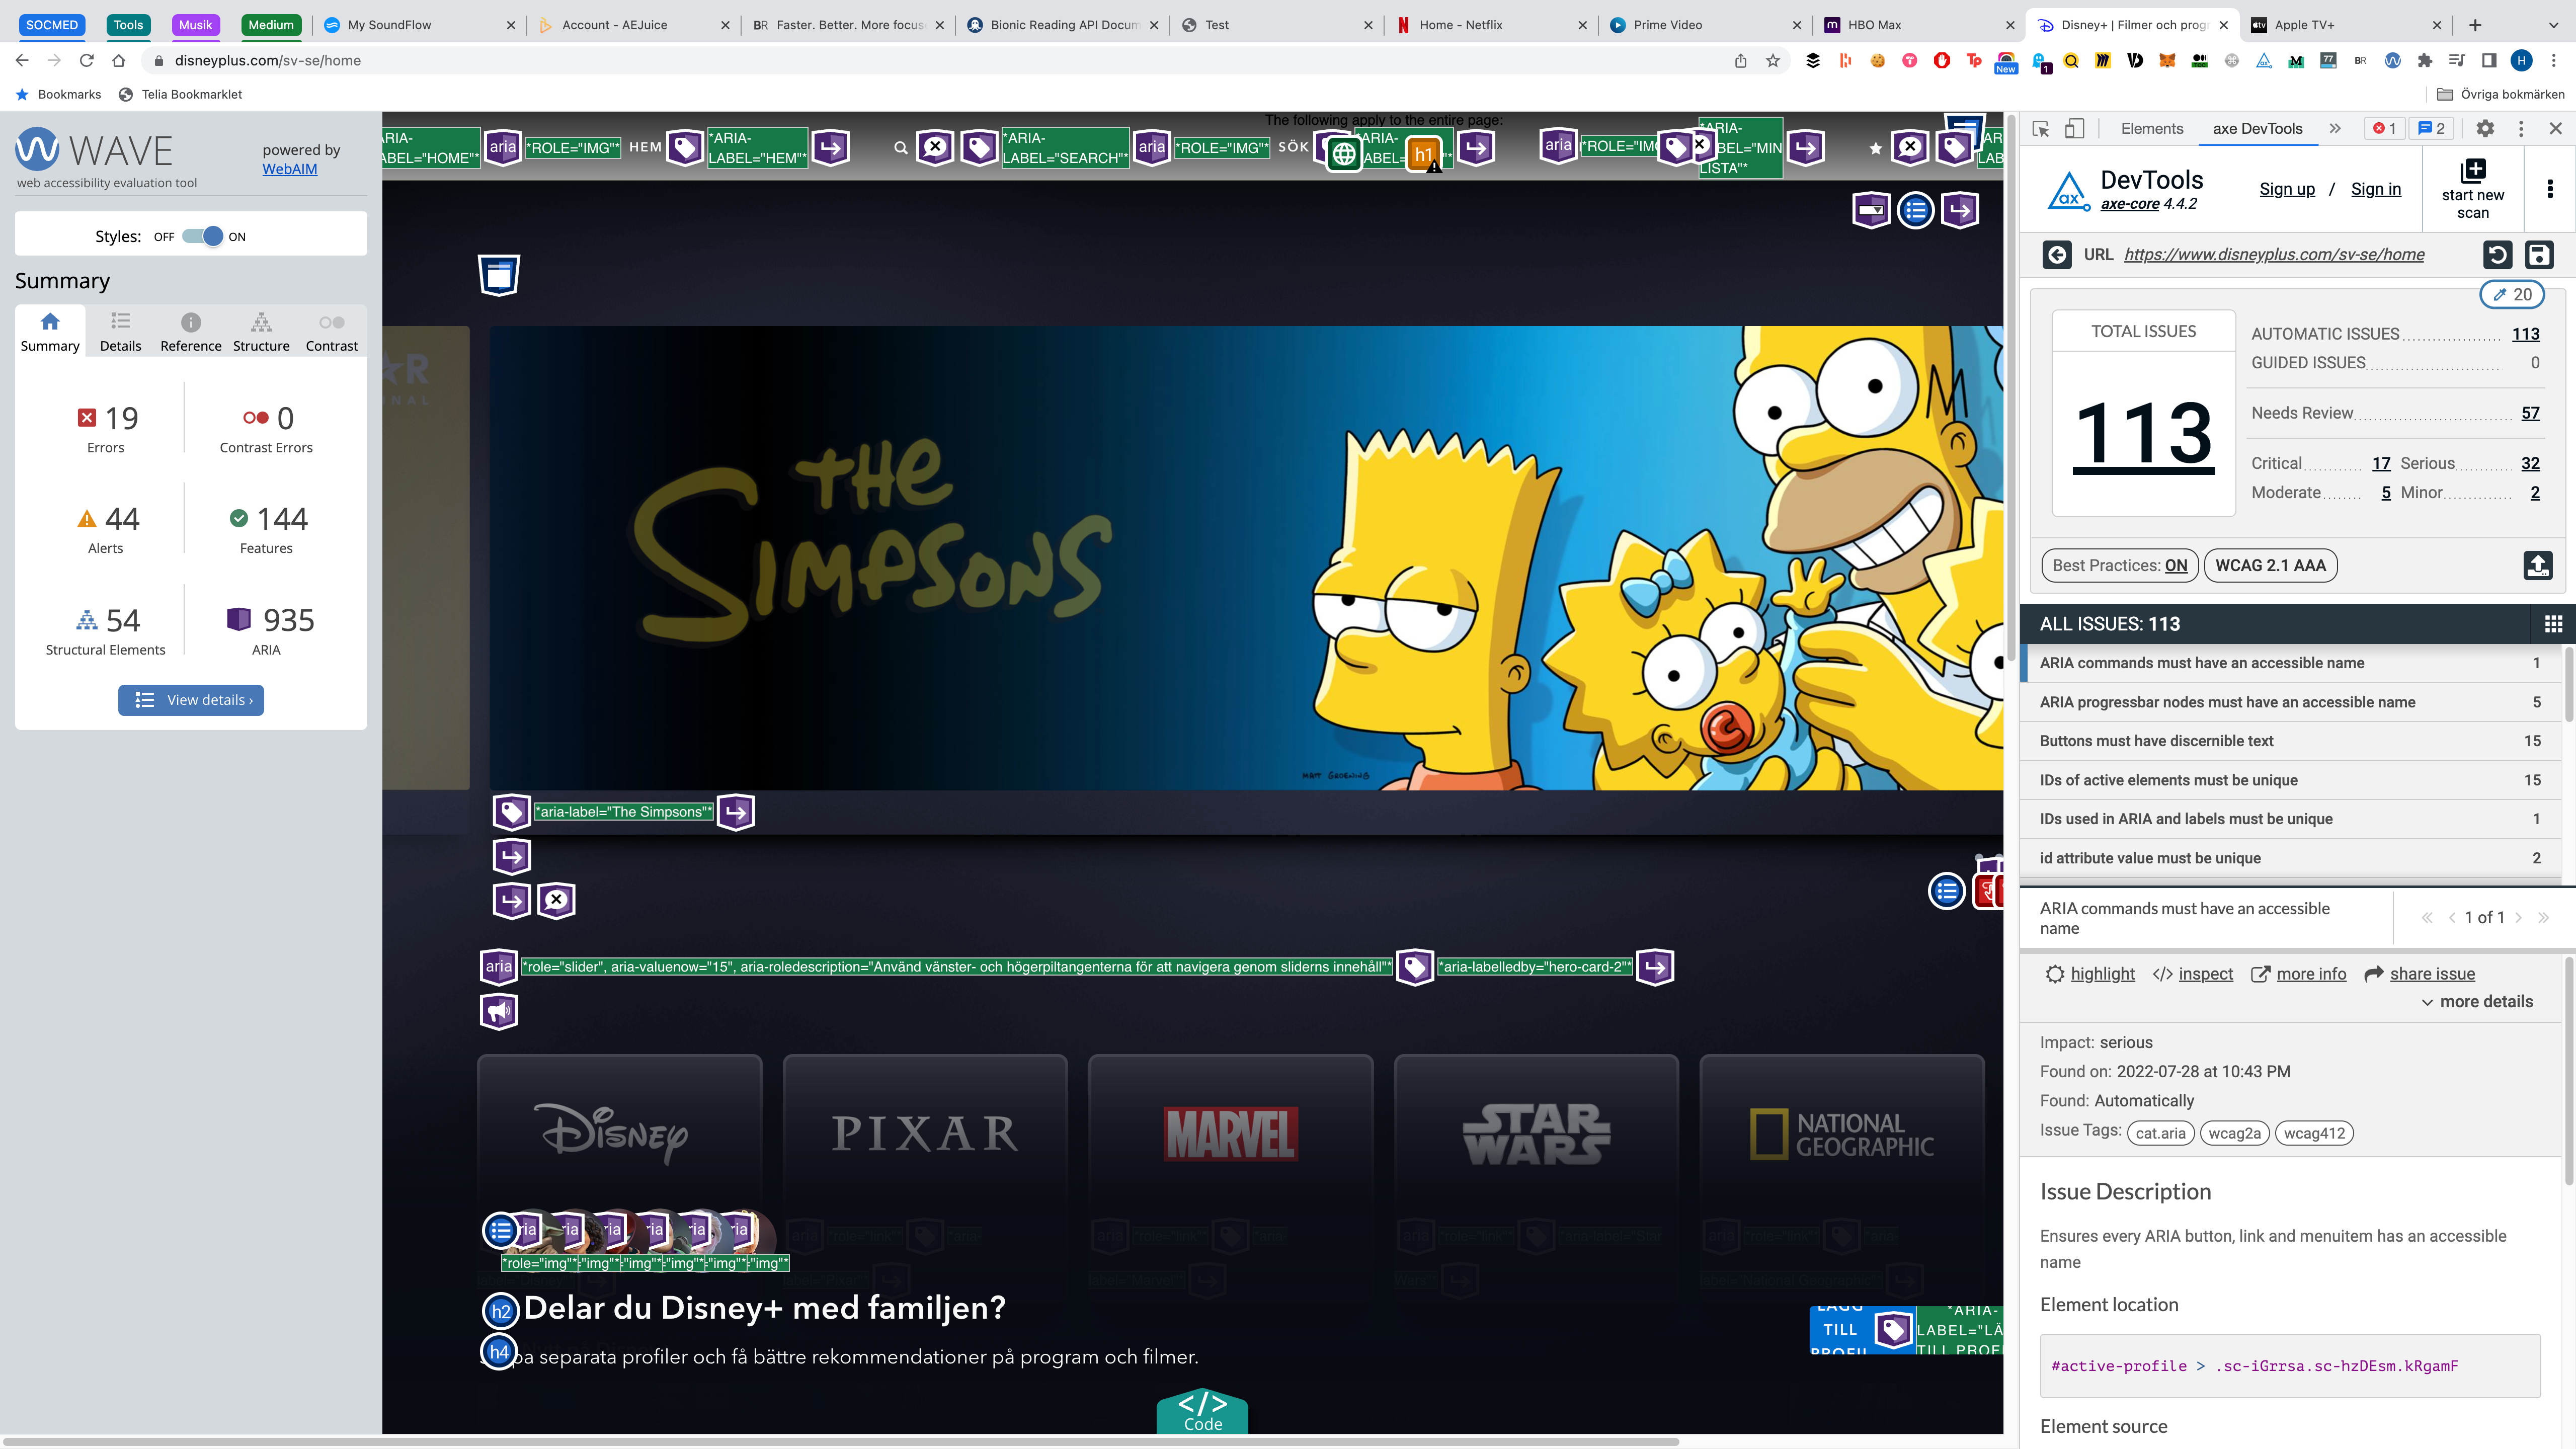This screenshot has height=1449, width=2576.
Task: Click the save results icon
Action: [2539, 255]
